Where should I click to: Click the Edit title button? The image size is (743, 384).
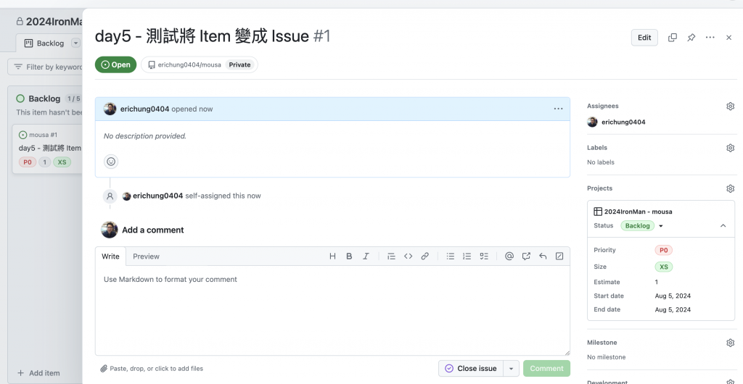point(644,38)
